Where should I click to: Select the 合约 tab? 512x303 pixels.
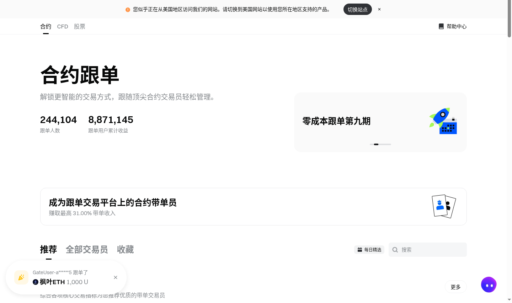46,26
